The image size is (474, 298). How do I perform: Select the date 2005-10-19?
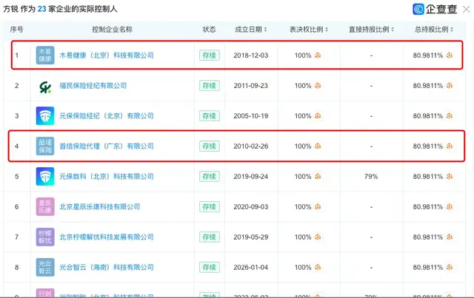tap(251, 116)
